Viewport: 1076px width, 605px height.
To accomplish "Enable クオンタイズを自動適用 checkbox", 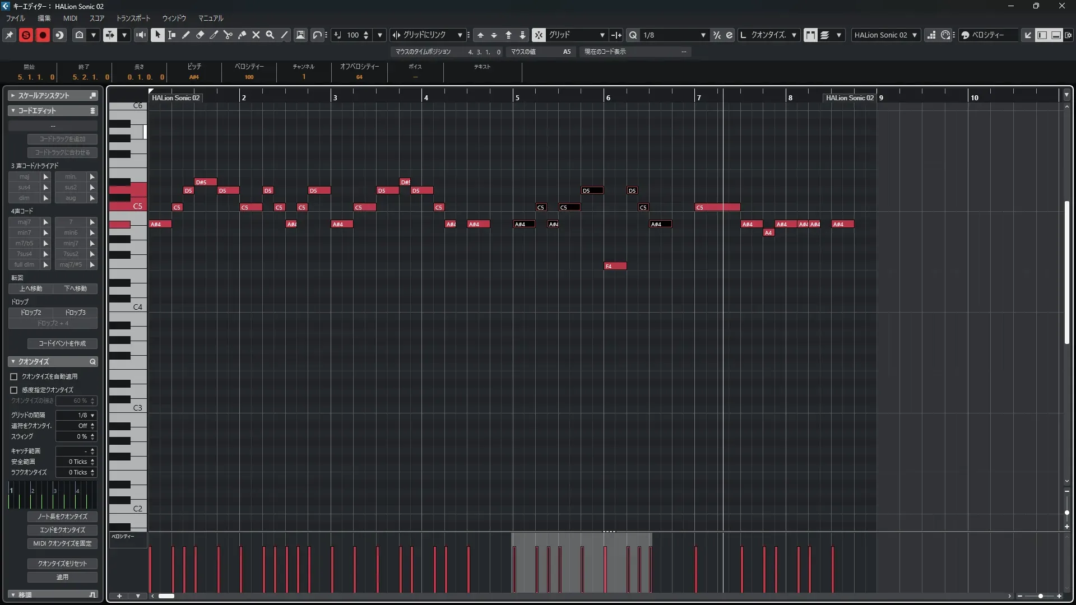I will (x=14, y=376).
